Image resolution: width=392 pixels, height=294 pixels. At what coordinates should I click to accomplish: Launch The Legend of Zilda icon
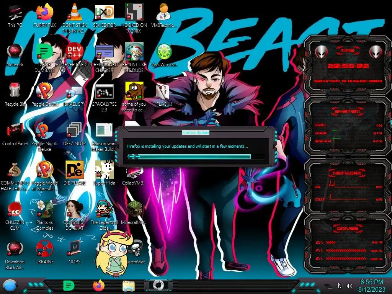click(x=105, y=209)
